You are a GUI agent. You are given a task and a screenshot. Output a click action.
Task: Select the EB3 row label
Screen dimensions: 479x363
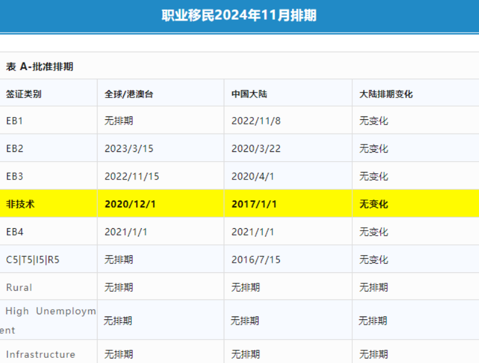click(15, 177)
